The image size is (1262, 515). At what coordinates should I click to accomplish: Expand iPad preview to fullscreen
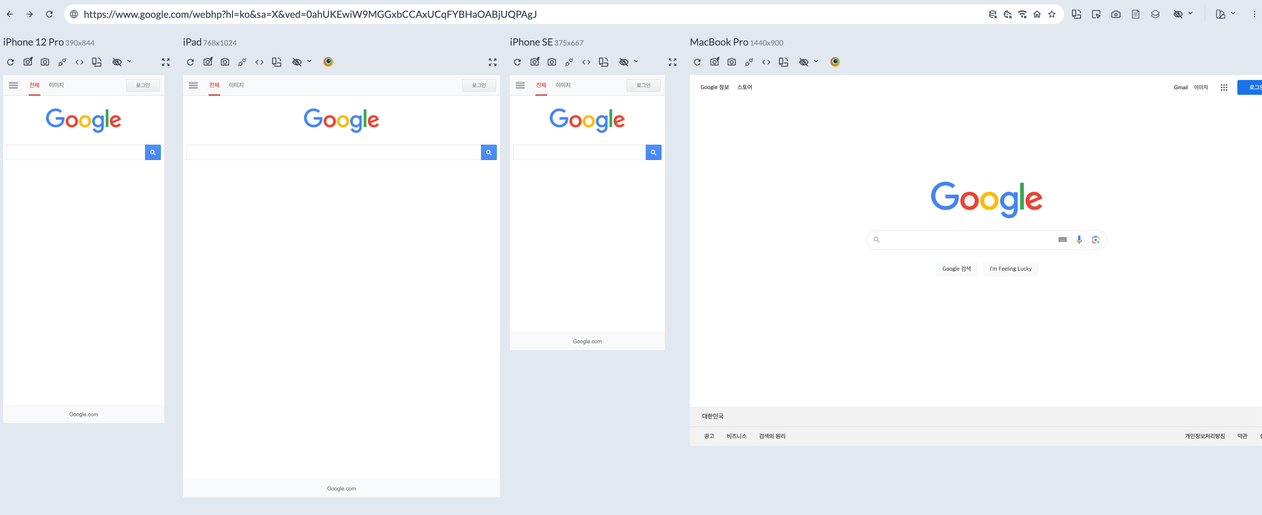pyautogui.click(x=492, y=62)
